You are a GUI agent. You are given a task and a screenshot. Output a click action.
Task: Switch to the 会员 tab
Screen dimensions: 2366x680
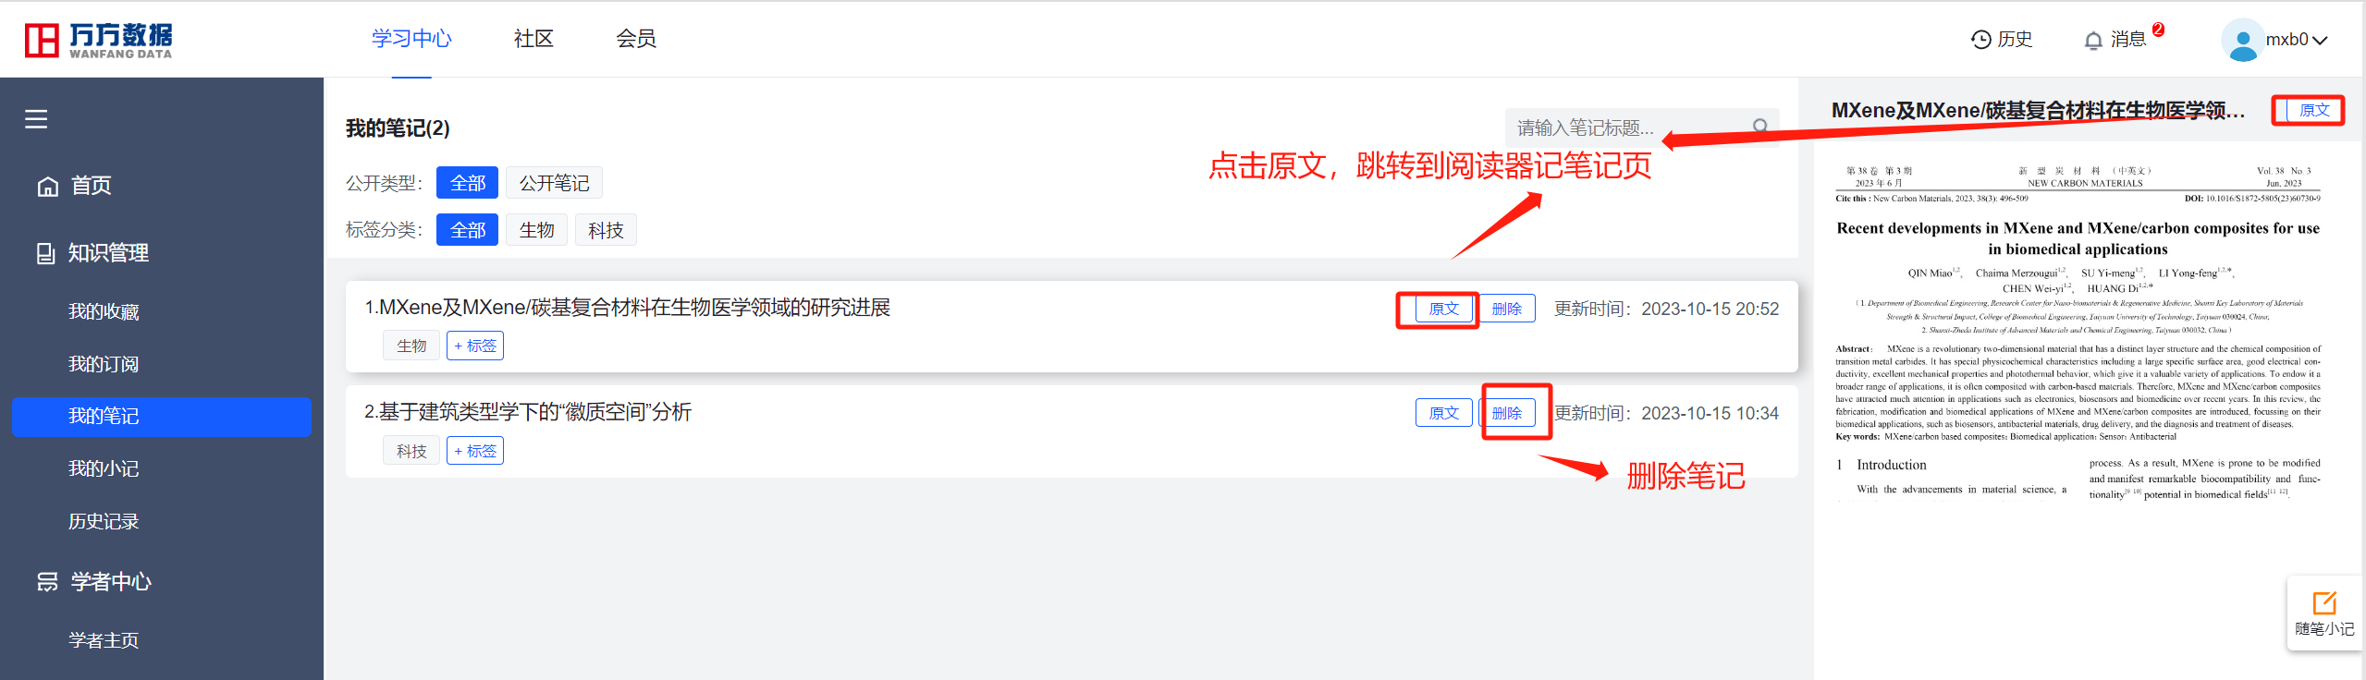tap(636, 39)
